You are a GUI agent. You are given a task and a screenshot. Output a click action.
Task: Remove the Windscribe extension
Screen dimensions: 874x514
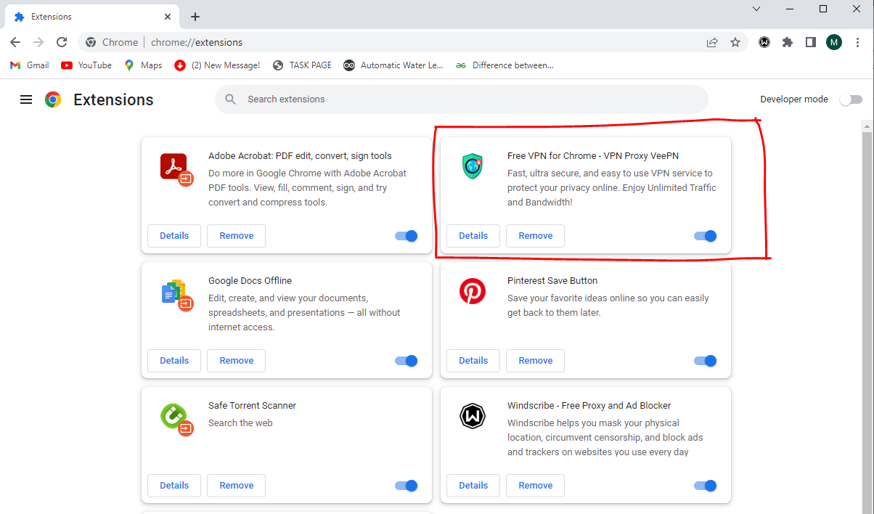536,486
